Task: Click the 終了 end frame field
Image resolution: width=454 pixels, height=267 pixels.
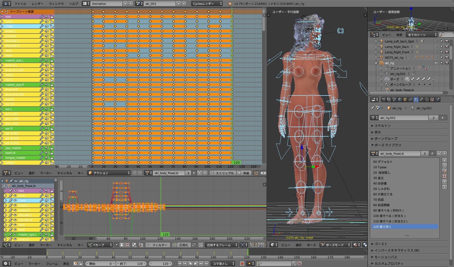Action: tap(132, 263)
